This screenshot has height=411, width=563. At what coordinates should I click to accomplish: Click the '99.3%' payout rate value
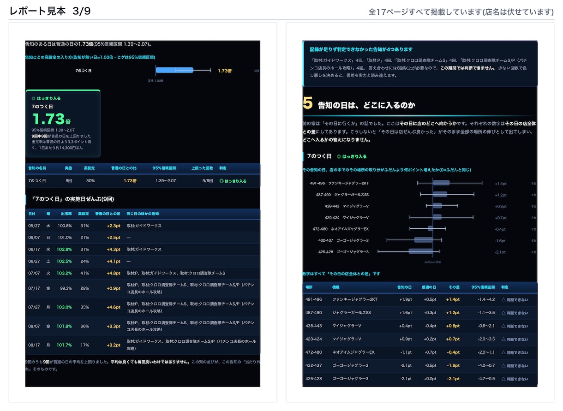pos(66,289)
